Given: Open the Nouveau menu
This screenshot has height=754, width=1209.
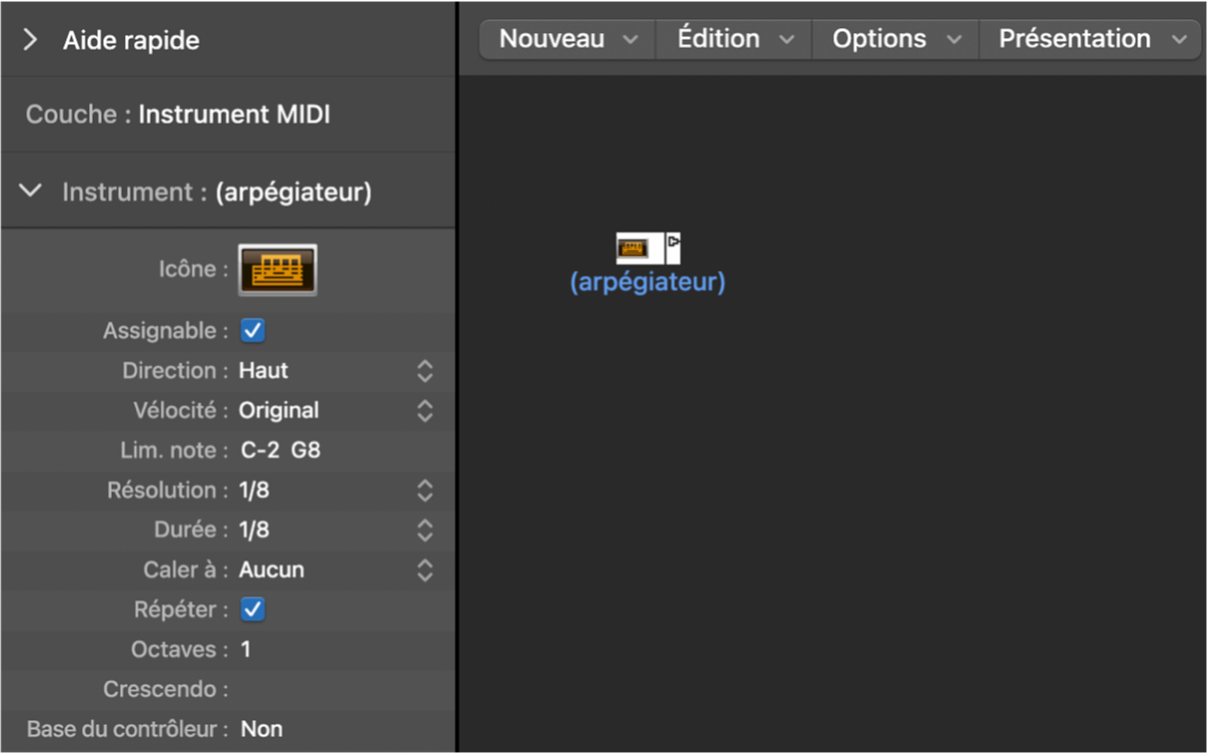Looking at the screenshot, I should [x=568, y=39].
